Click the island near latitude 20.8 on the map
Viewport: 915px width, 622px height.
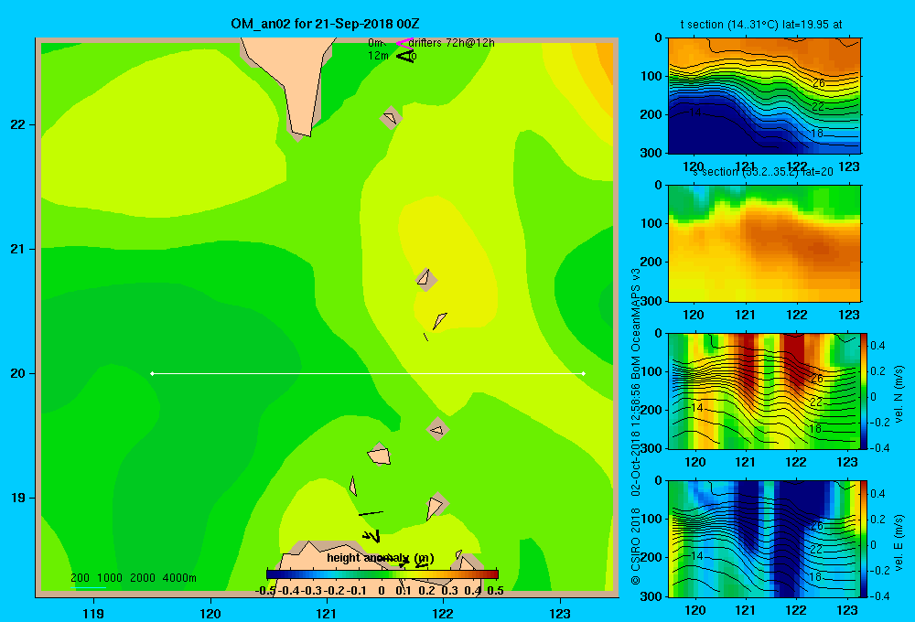[426, 280]
